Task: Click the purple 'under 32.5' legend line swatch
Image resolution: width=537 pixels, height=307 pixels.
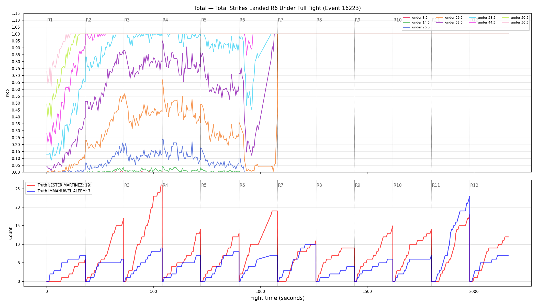Action: click(x=439, y=23)
